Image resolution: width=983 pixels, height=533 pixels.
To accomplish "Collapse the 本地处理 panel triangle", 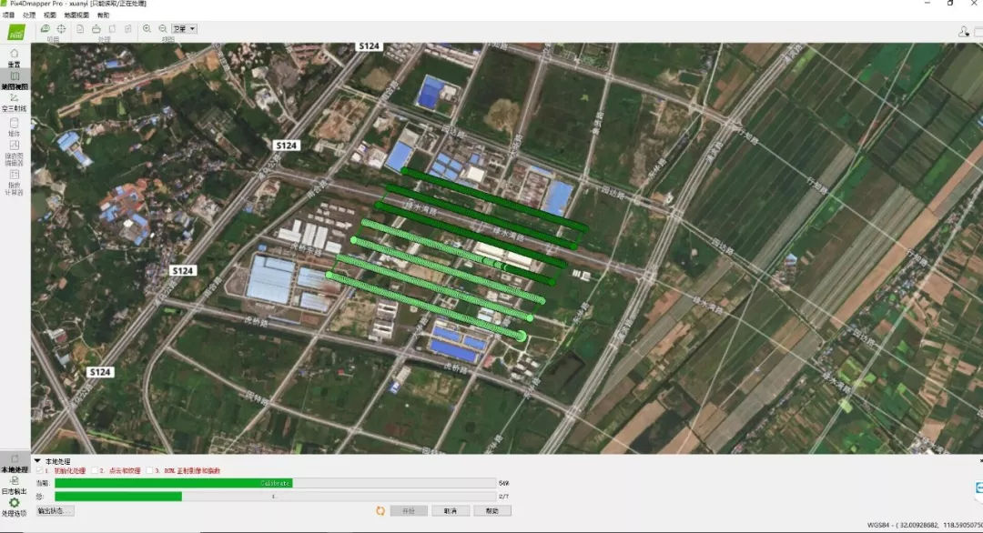I will click(37, 461).
